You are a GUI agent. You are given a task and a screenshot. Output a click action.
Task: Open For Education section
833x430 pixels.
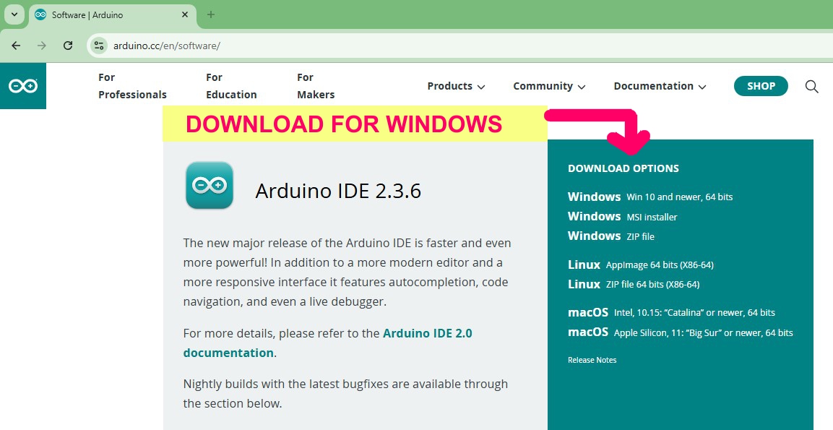[x=231, y=86]
